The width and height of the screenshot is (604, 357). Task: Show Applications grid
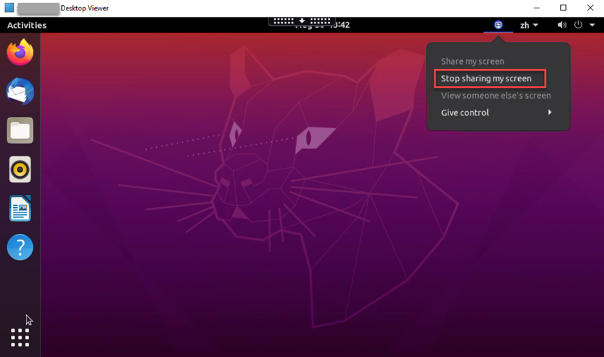20,338
